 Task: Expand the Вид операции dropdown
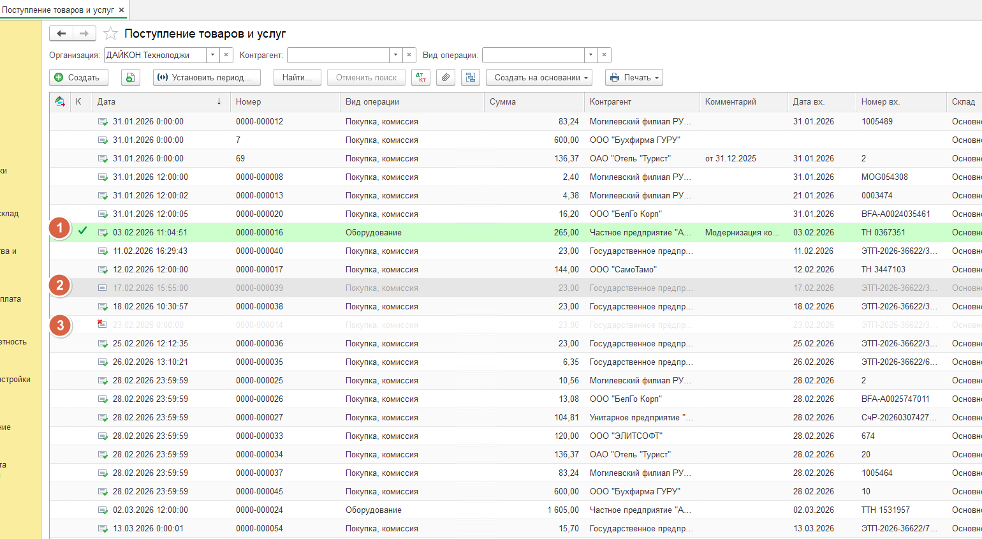(591, 55)
